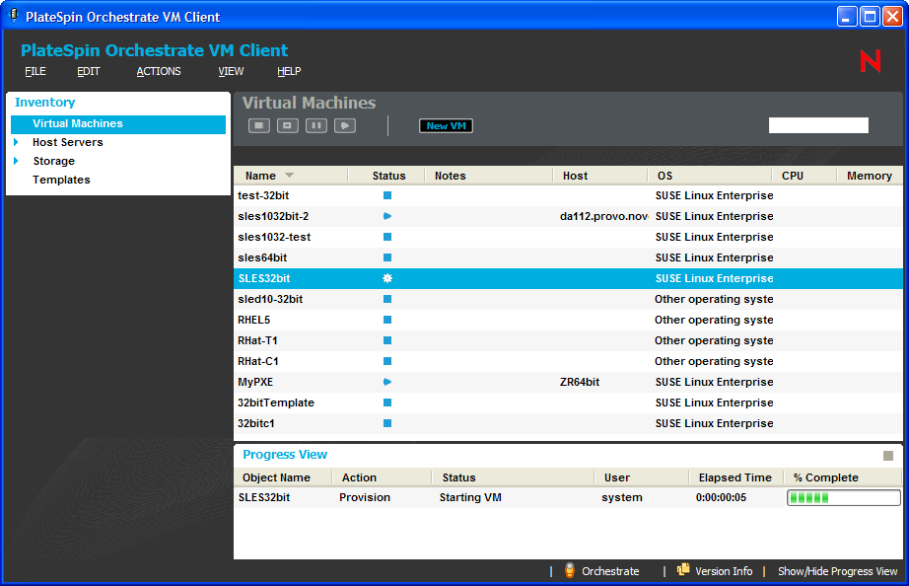This screenshot has width=909, height=586.
Task: Click the Name column sort arrow
Action: click(289, 176)
